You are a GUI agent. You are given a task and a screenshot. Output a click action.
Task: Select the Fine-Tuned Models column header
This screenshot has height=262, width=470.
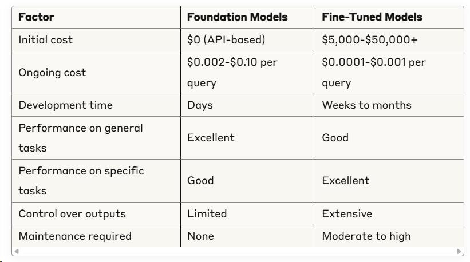point(372,17)
